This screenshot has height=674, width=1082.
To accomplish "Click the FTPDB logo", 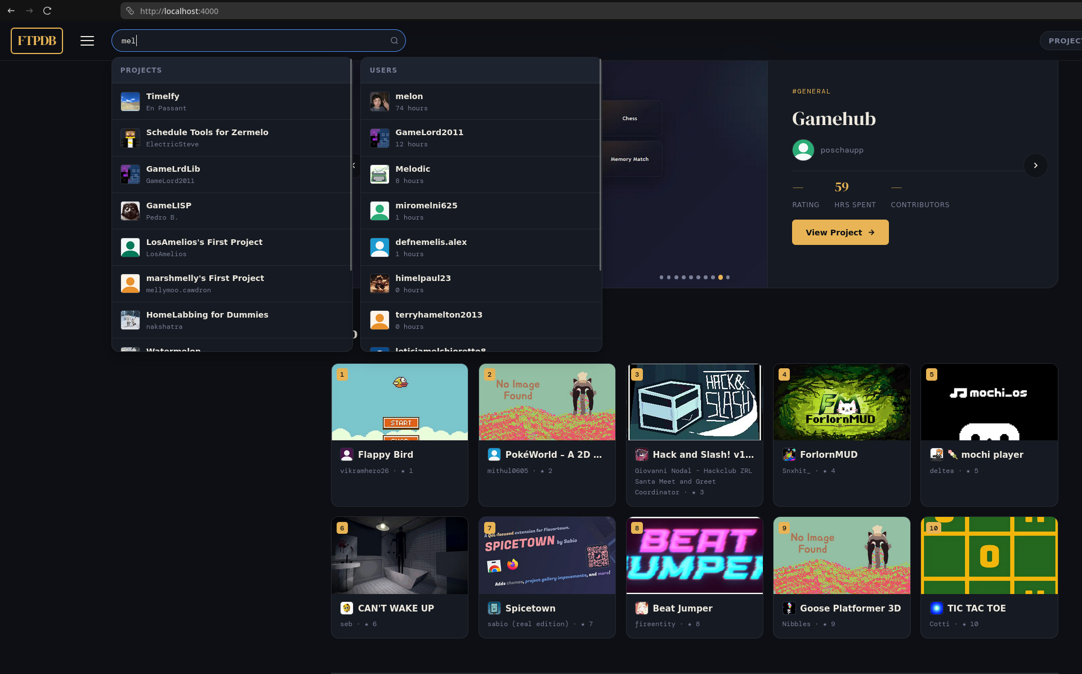I will pyautogui.click(x=37, y=41).
